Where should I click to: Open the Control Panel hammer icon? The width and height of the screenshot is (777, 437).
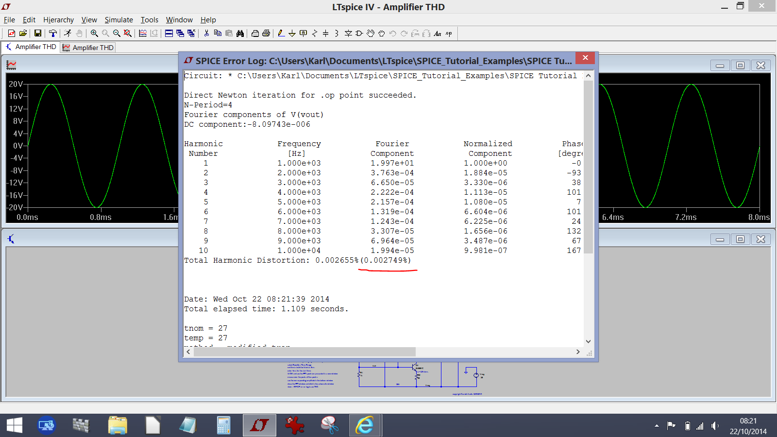[x=52, y=33]
